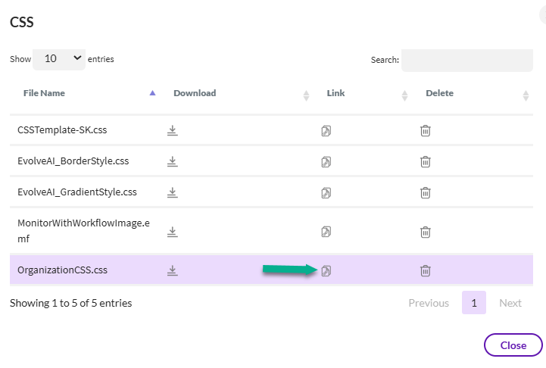Delete the CSSTemplate-SK.css file
Screen dimensions: 546x368
point(426,131)
